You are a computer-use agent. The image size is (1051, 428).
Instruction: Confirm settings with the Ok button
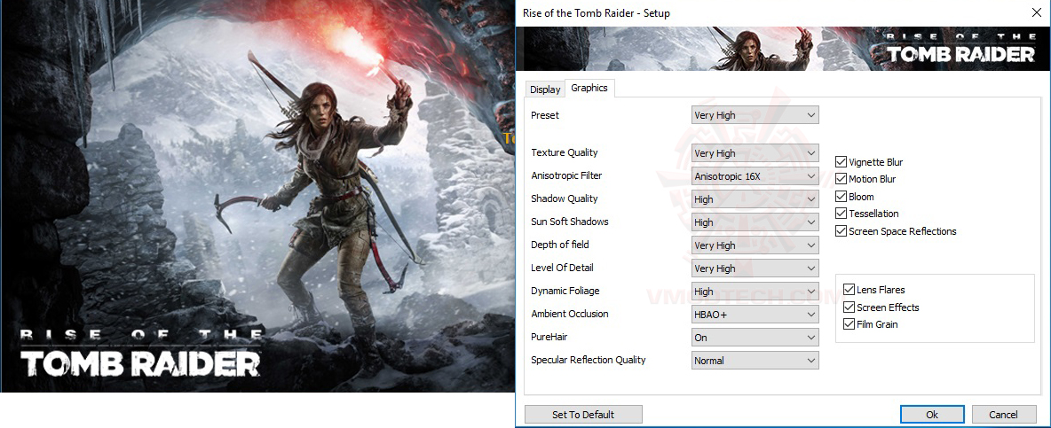932,414
